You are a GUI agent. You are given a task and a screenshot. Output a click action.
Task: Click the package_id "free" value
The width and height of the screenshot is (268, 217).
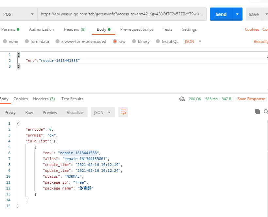79,182
